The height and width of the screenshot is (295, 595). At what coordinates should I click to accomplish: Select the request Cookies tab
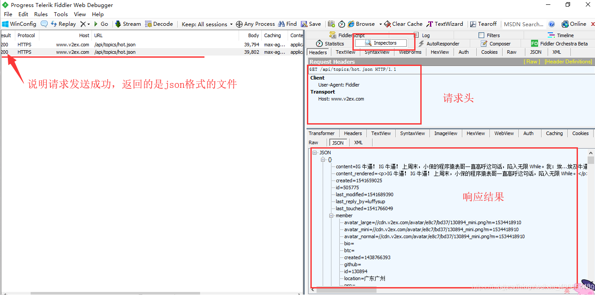pos(489,52)
